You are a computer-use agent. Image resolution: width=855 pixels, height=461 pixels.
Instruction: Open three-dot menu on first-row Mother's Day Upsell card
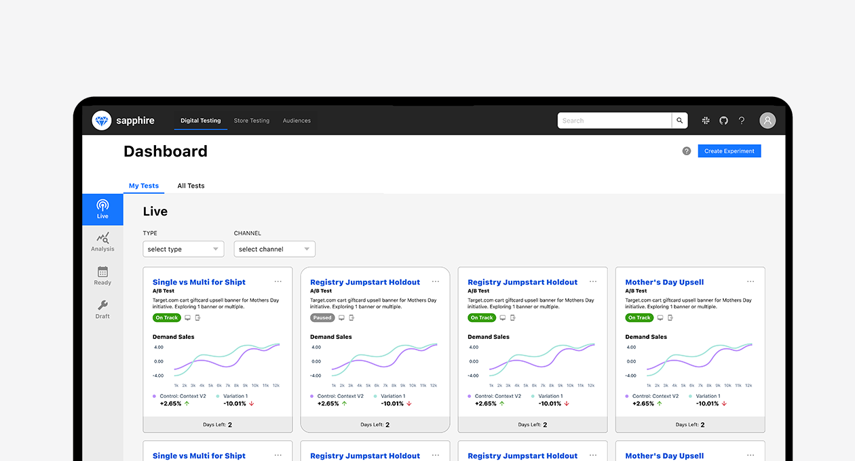(x=750, y=281)
